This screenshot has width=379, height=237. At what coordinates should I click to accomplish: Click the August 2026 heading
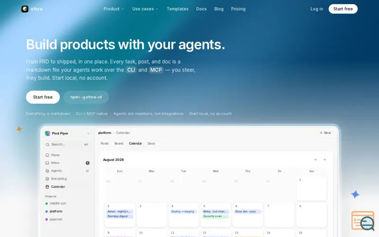113,160
